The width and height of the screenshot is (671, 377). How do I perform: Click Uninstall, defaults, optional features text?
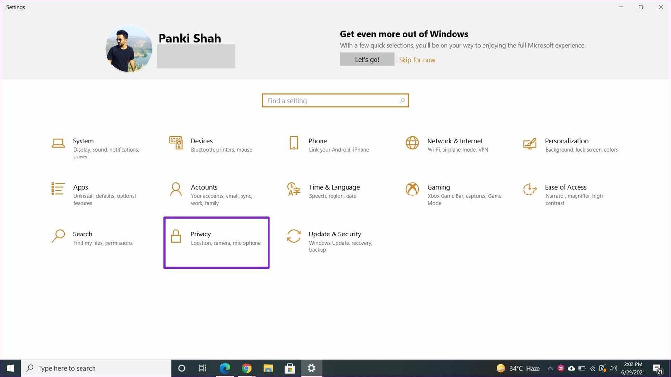[x=105, y=199]
